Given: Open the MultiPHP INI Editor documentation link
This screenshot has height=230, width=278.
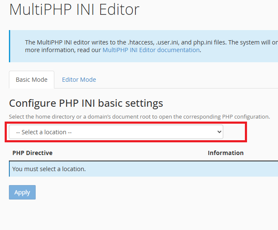Looking at the screenshot, I should point(151,50).
